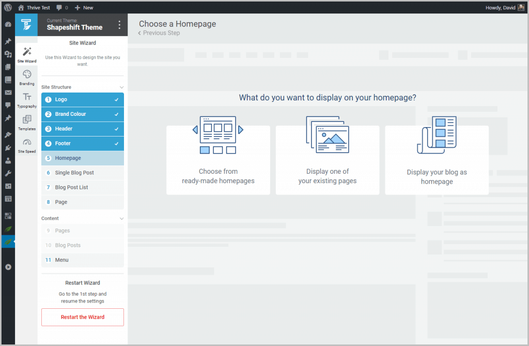Go back via Previous Step link

click(x=159, y=33)
